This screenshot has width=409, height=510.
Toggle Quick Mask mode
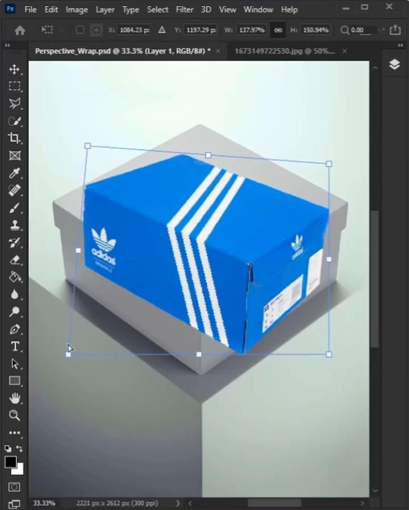14,487
